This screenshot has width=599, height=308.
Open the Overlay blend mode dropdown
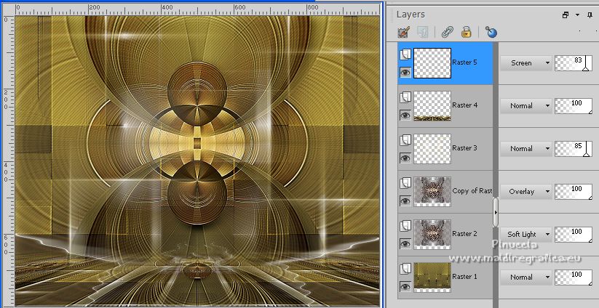(x=526, y=192)
